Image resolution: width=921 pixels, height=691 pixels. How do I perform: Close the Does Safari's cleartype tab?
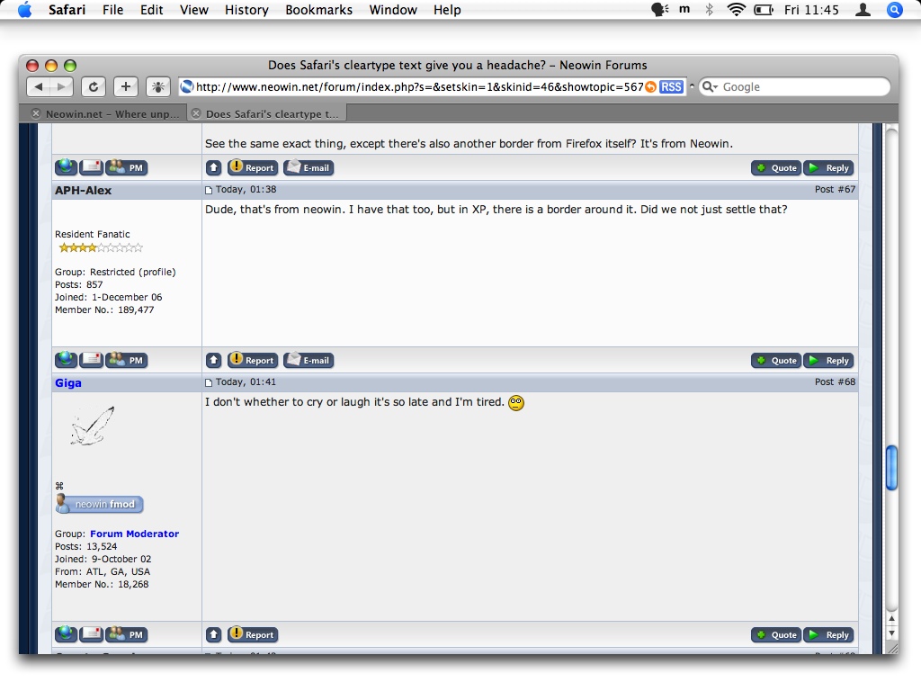(x=196, y=113)
